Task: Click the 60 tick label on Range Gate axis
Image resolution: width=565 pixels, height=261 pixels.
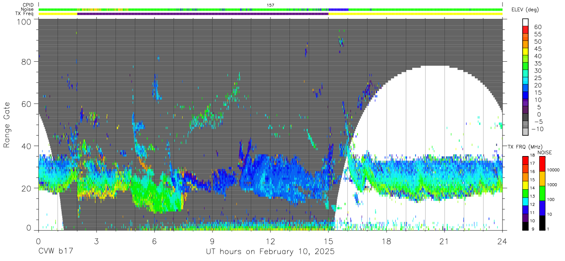Action: point(26,104)
